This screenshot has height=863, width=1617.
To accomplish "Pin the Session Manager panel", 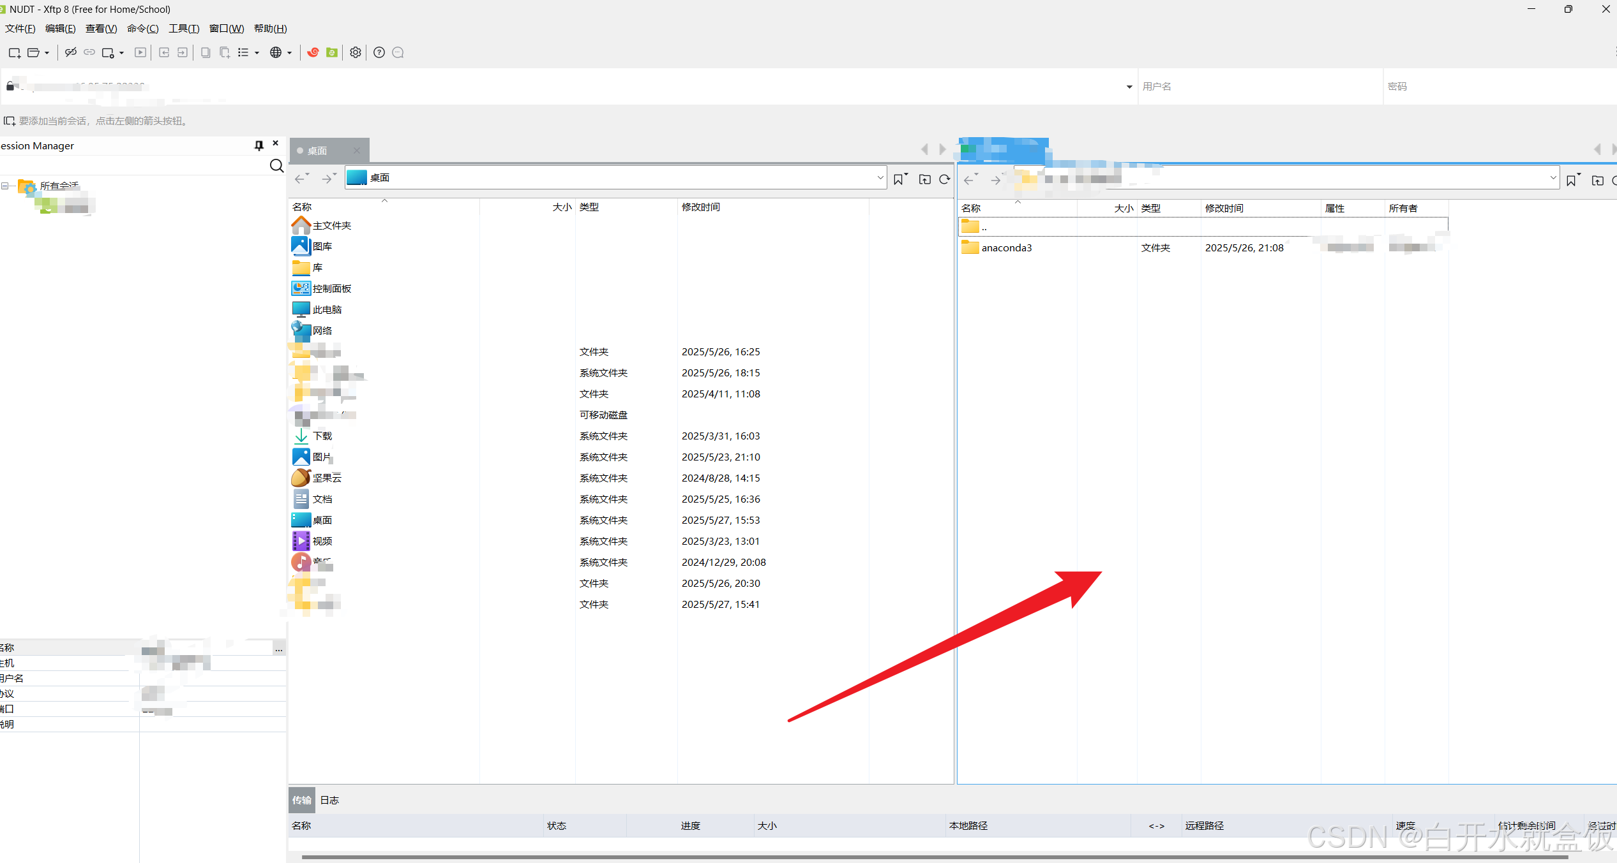I will click(259, 145).
